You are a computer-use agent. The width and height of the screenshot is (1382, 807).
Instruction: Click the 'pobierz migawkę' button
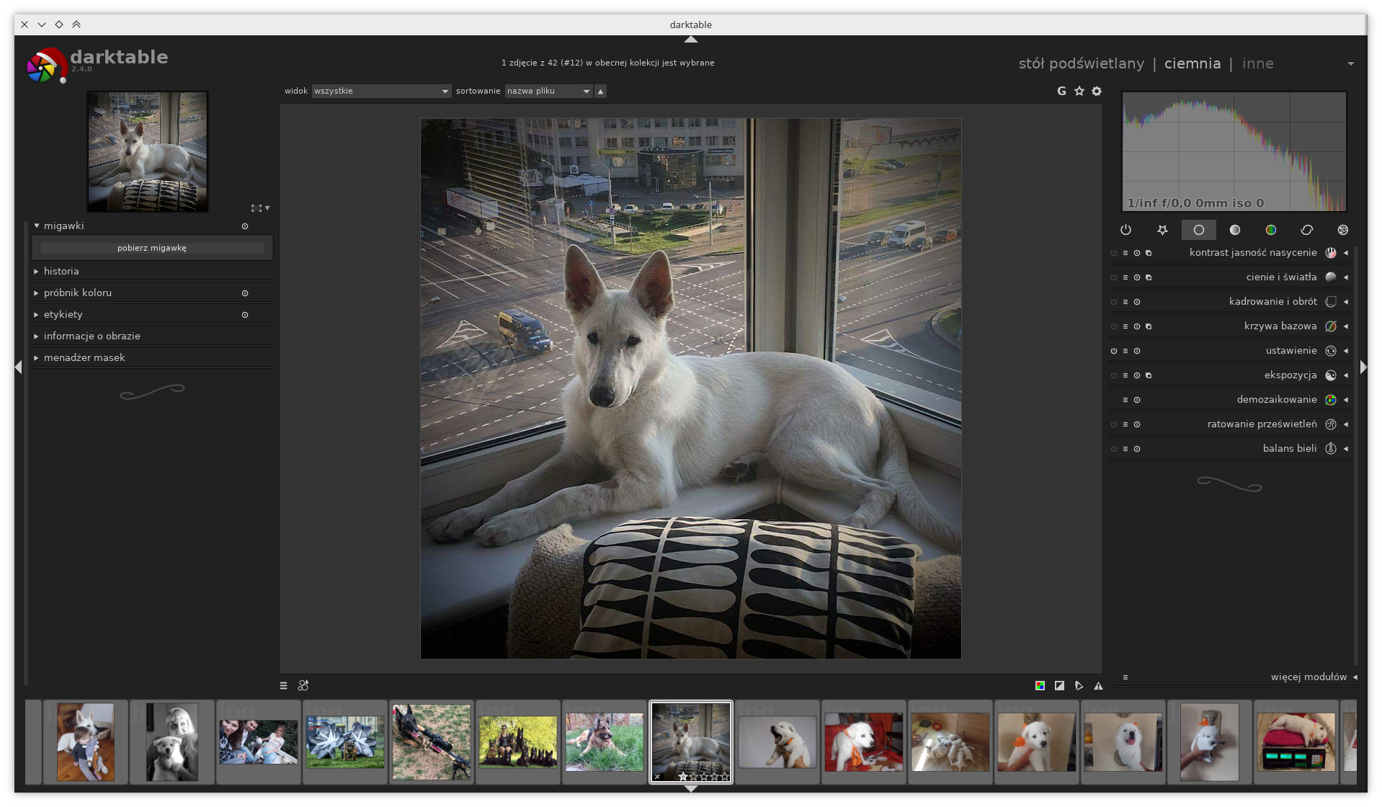tap(152, 248)
